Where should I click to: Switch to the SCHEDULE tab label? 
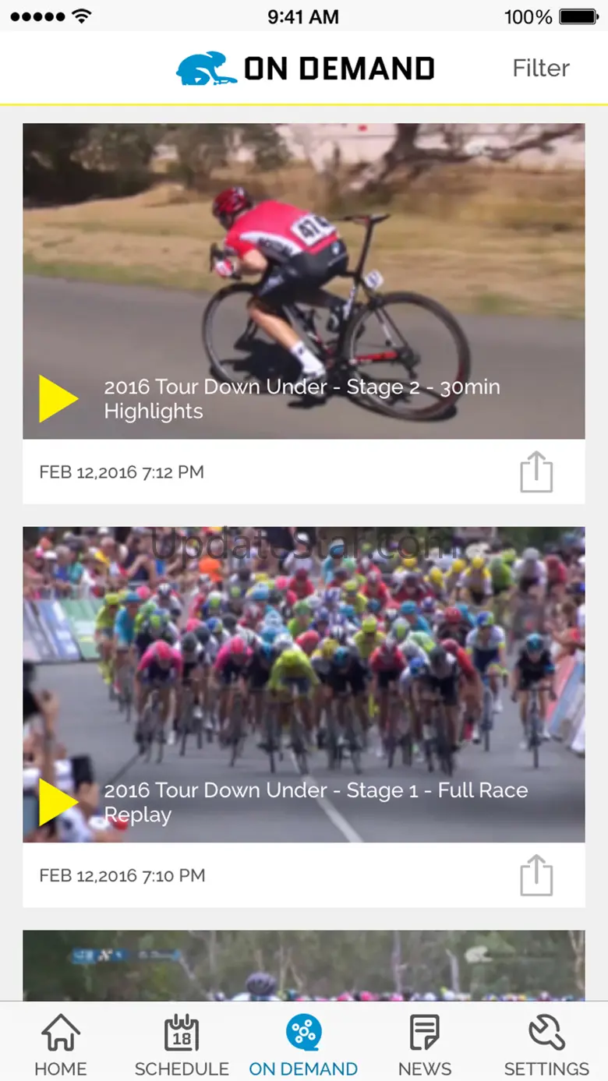(182, 1069)
